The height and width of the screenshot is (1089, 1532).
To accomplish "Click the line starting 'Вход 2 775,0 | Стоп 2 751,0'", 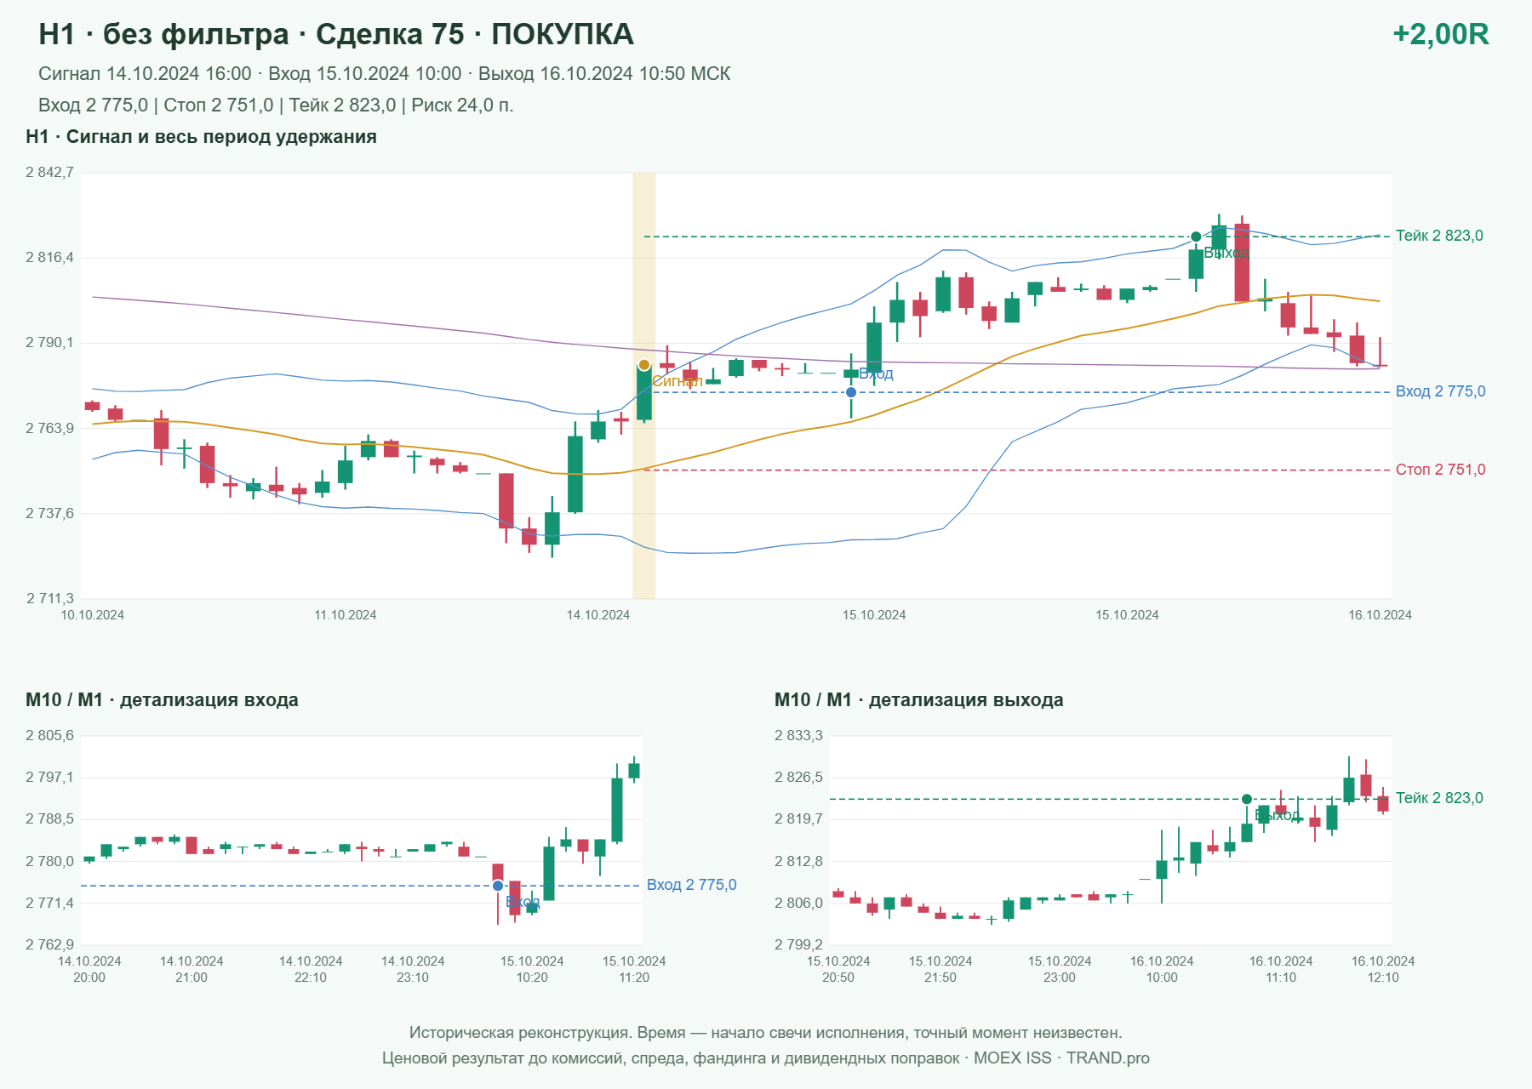I will (x=276, y=105).
